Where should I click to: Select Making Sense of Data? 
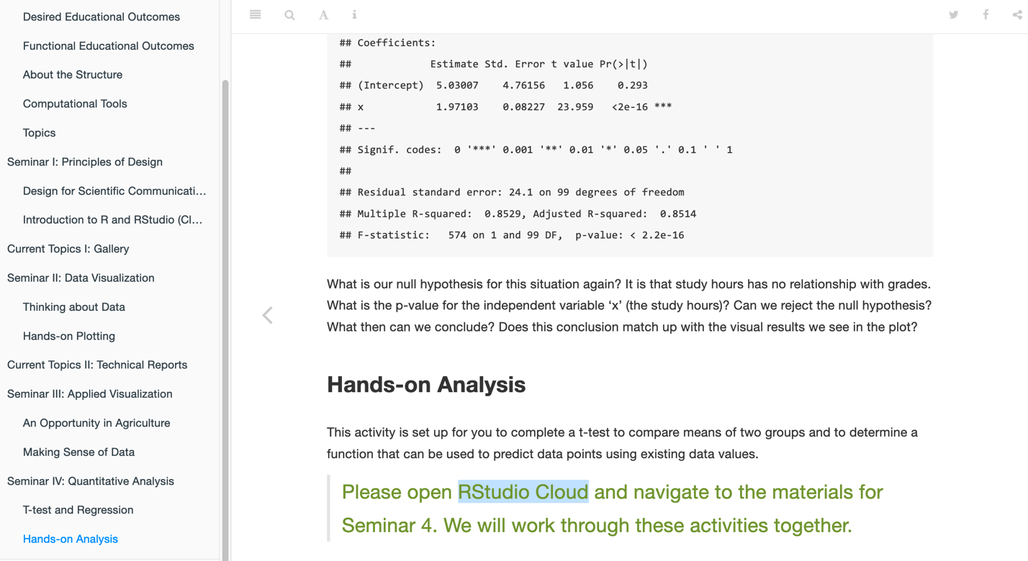point(78,452)
